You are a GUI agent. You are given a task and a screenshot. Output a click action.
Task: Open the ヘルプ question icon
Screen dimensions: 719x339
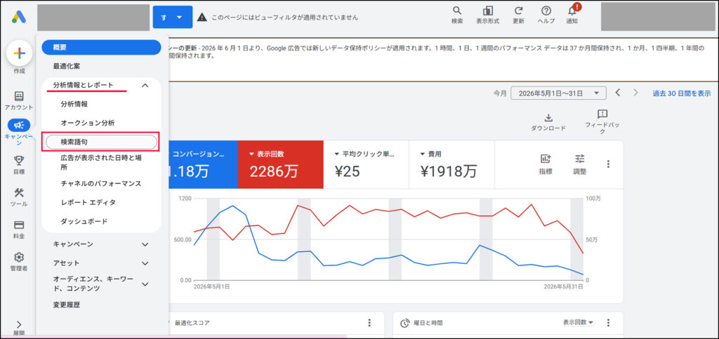point(546,11)
